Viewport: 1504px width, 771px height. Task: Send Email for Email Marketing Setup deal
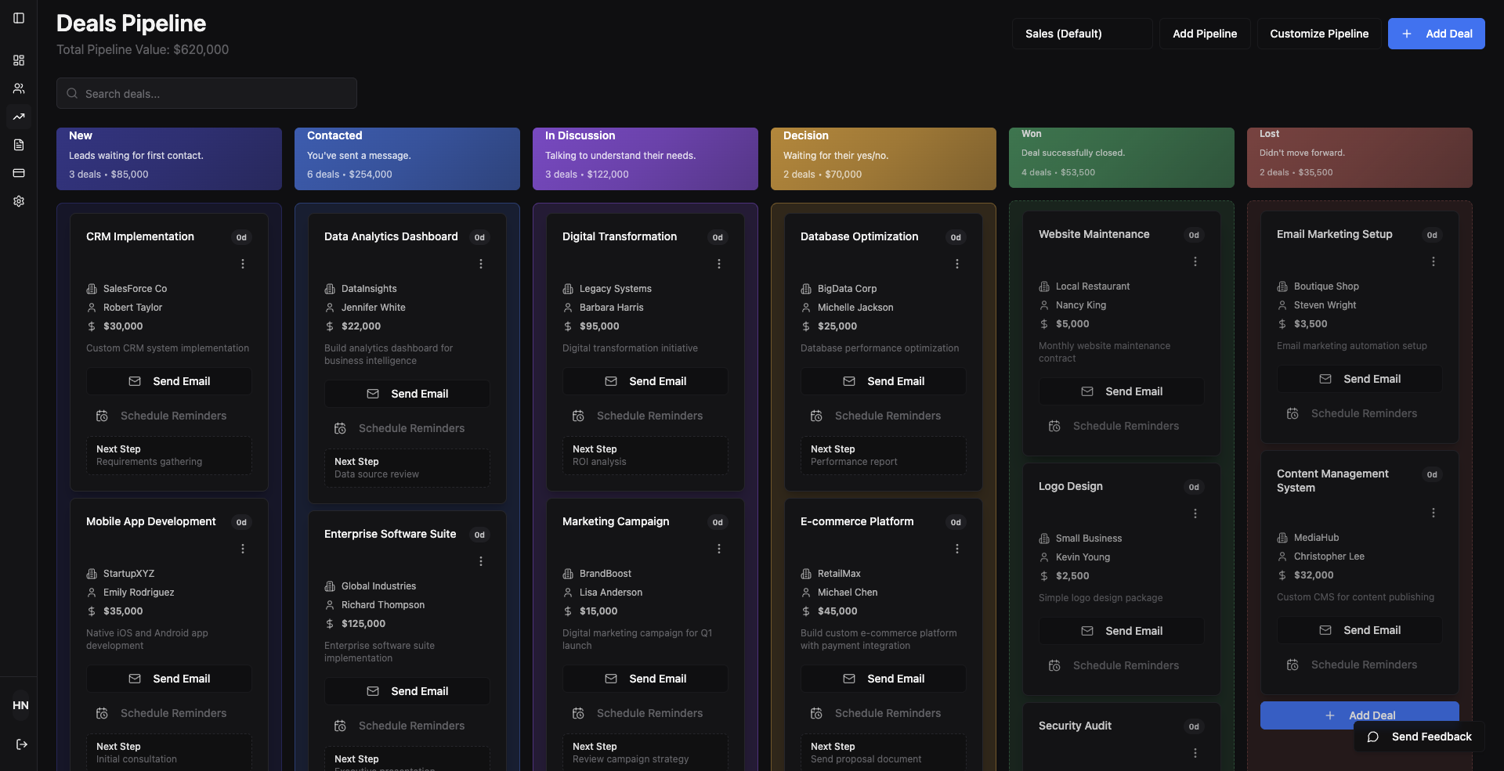1360,379
